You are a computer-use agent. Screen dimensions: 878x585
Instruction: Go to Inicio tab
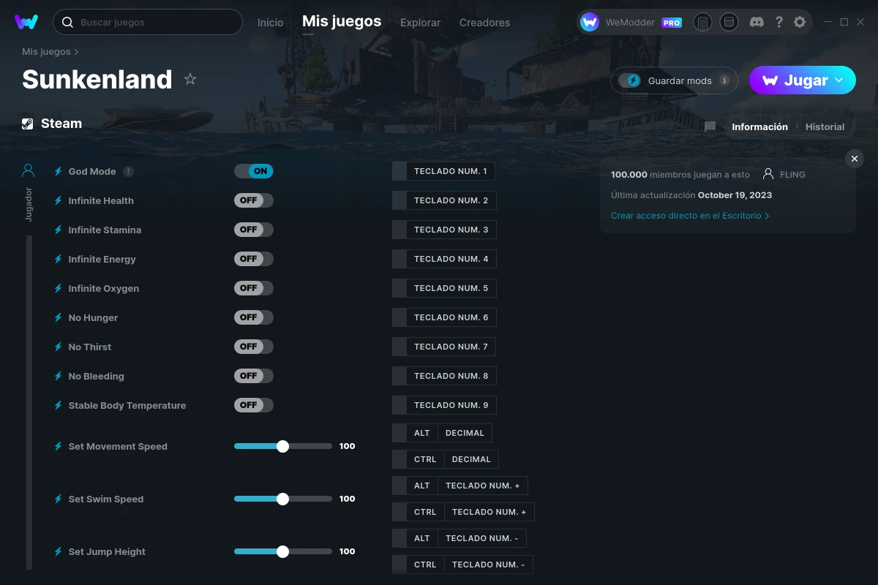[x=270, y=23]
